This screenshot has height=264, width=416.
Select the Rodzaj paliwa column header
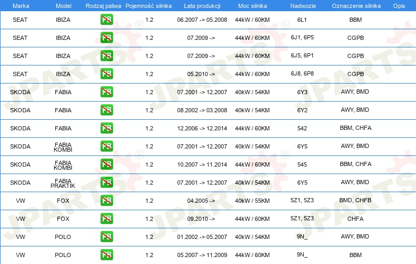click(x=103, y=5)
